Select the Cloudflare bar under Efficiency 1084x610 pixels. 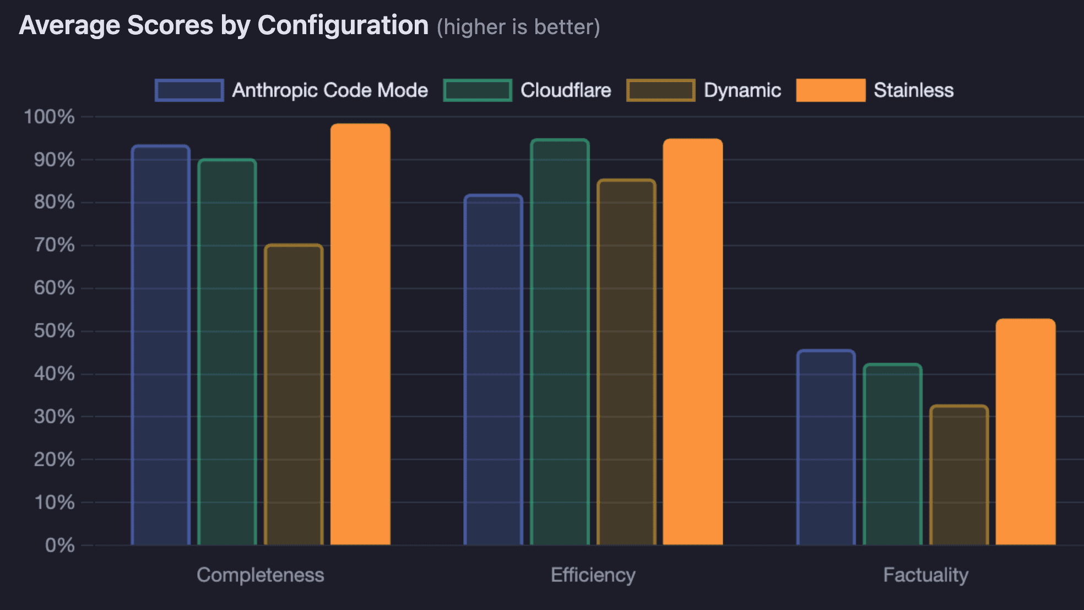click(x=559, y=341)
